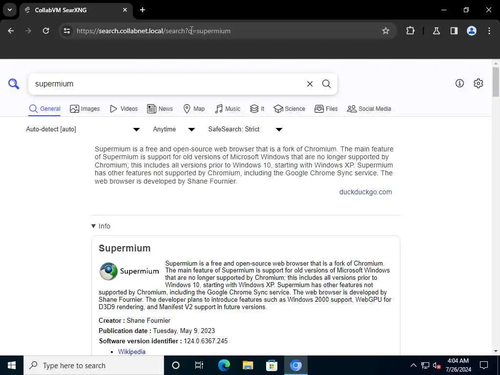Bookmark this page with the star
Screen dimensions: 500x375
pyautogui.click(x=386, y=31)
